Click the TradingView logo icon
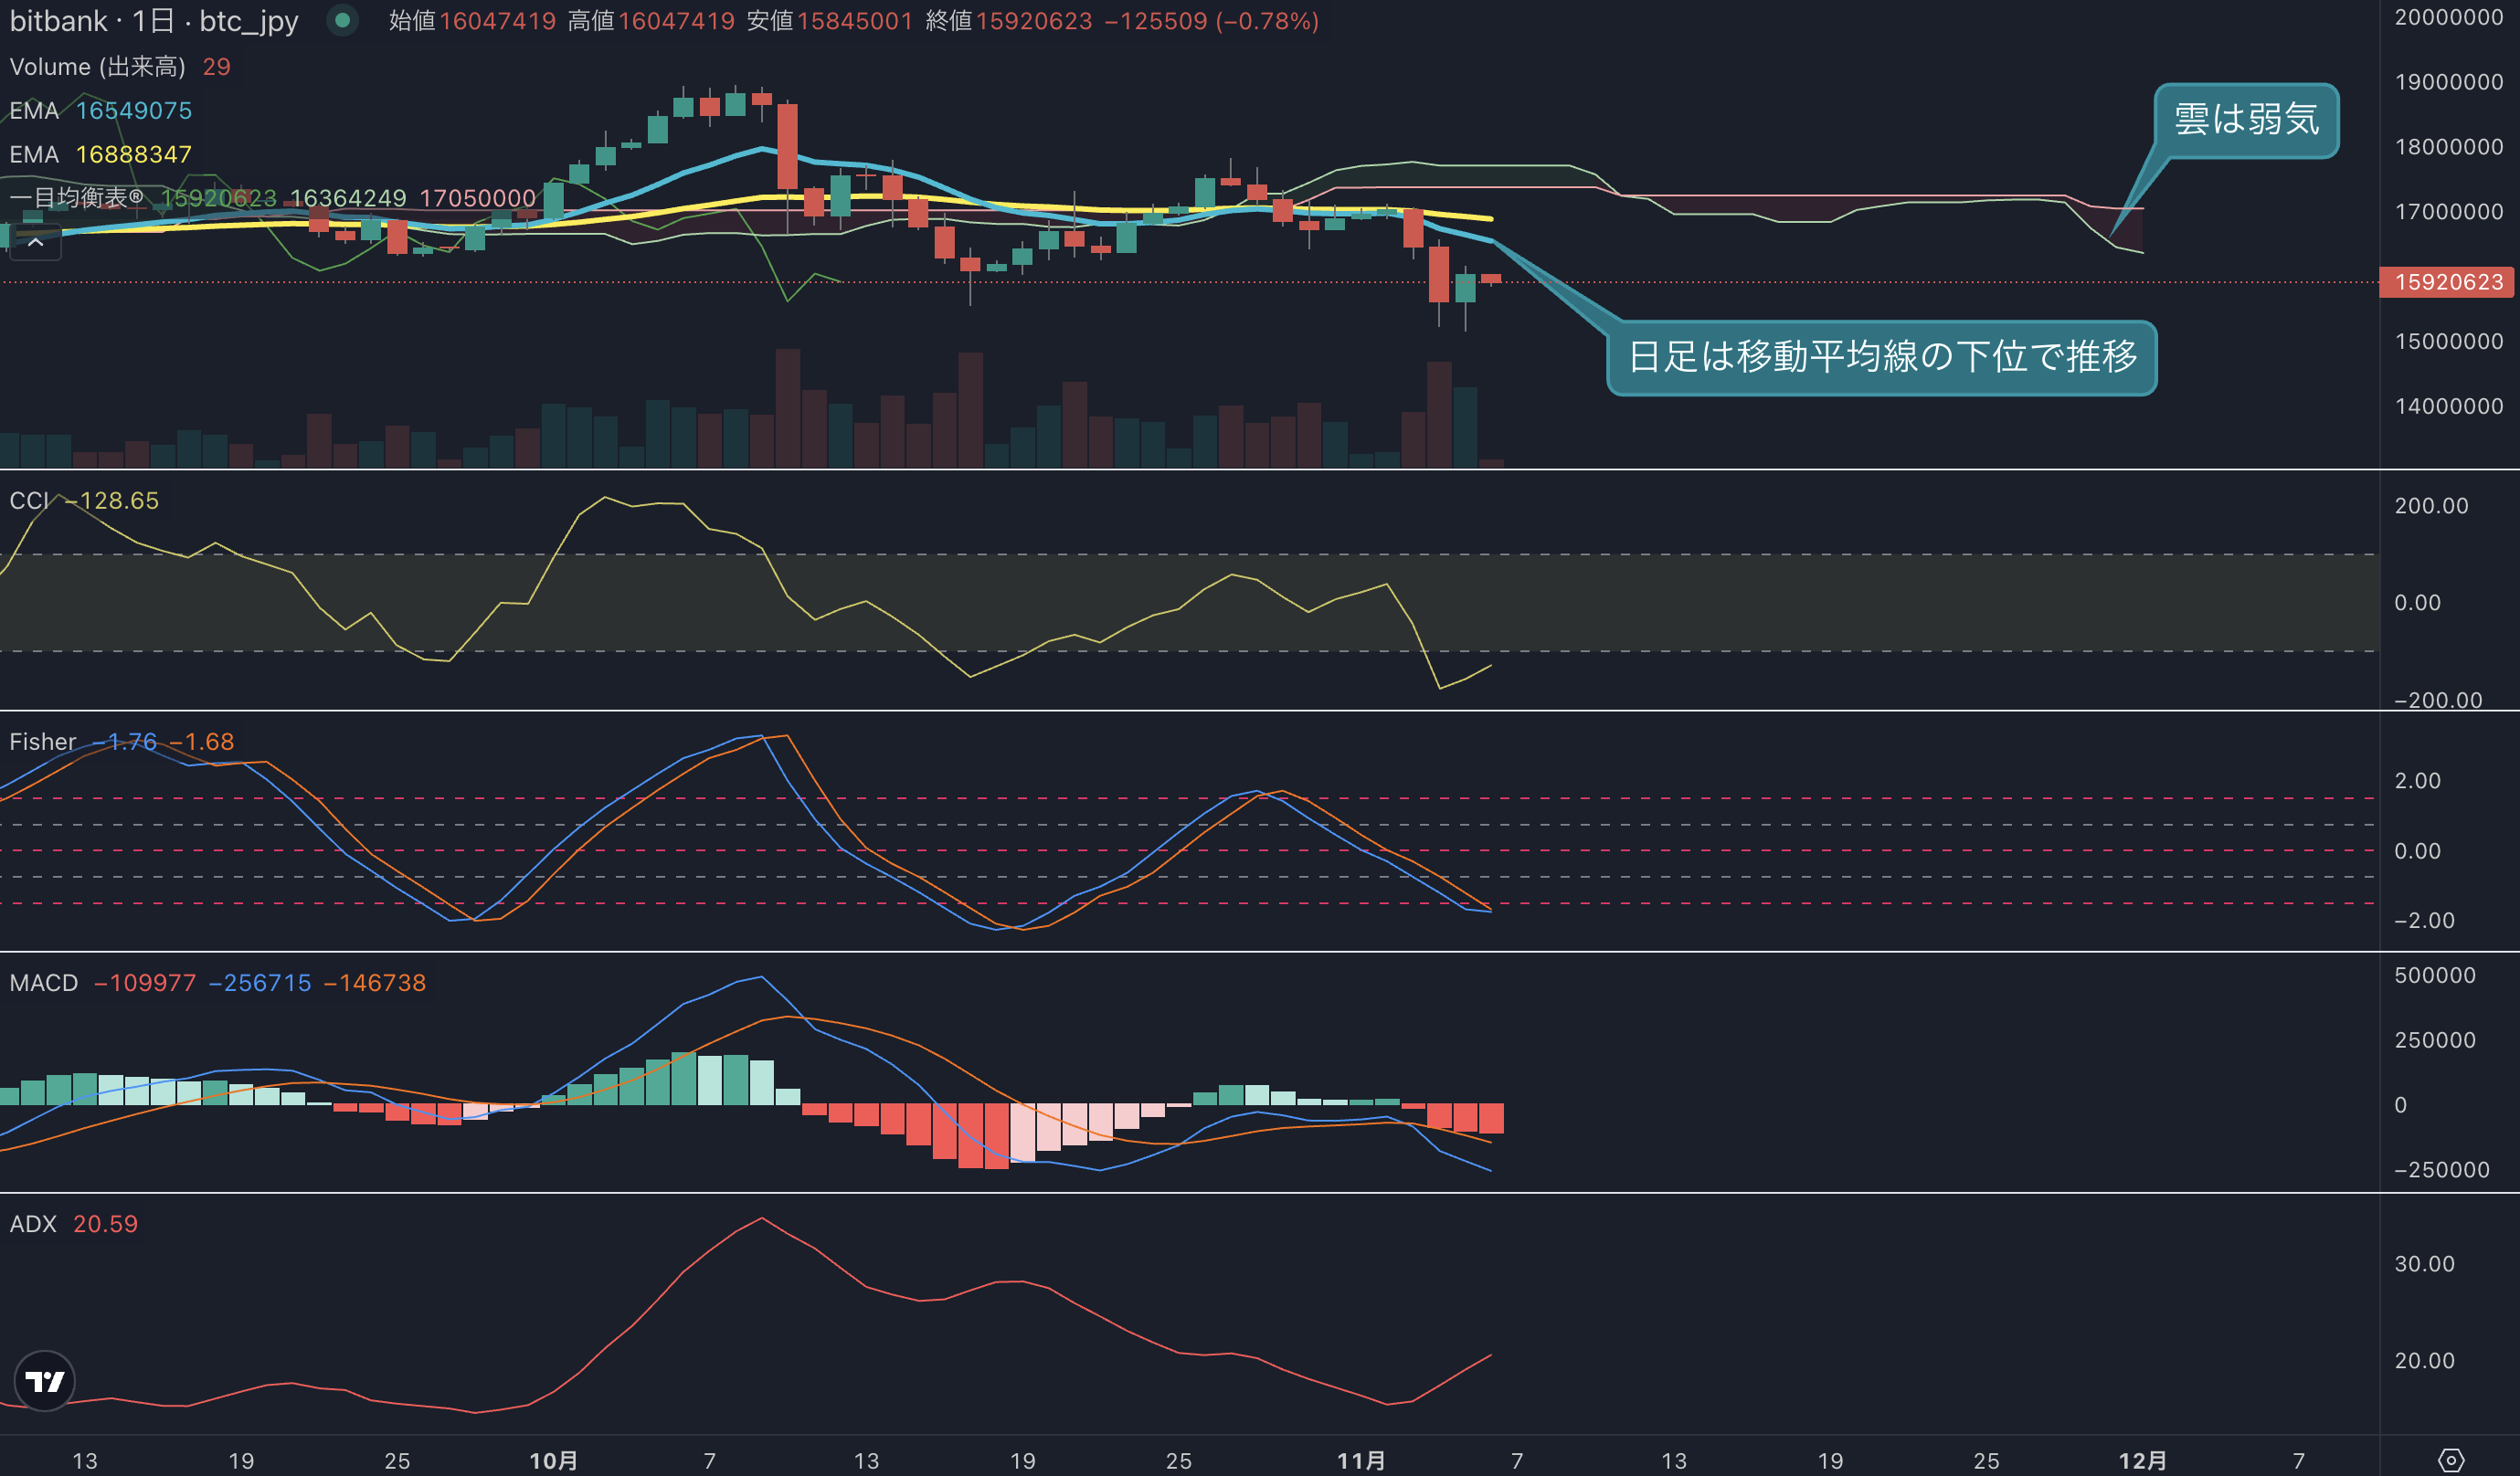2520x1476 pixels. pos(44,1381)
